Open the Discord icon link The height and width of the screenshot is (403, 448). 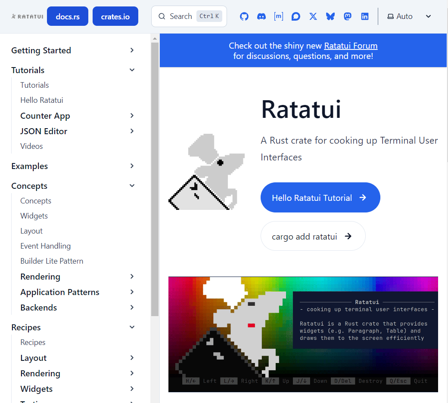261,16
